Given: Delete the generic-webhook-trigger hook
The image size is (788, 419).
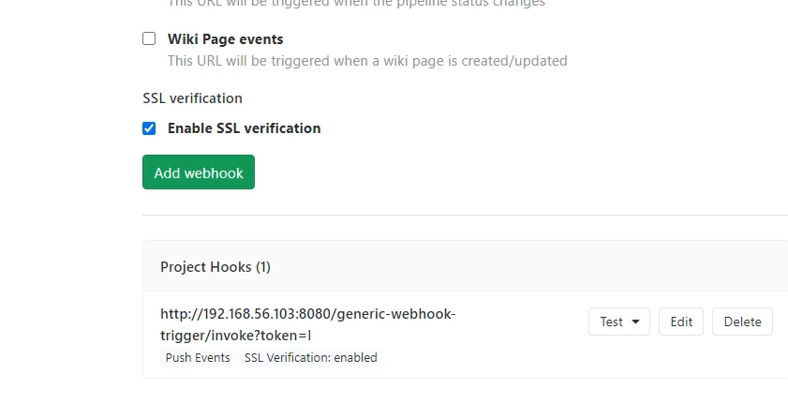Looking at the screenshot, I should point(742,322).
